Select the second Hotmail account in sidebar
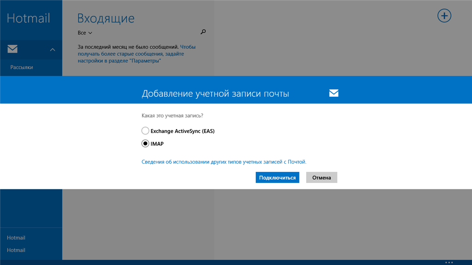 pos(16,250)
